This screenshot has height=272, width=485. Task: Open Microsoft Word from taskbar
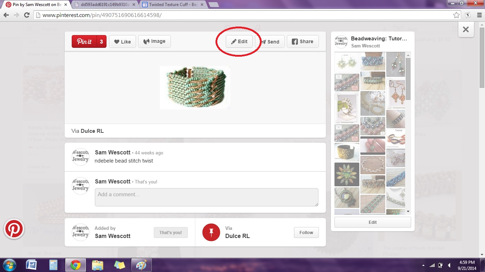click(31, 265)
